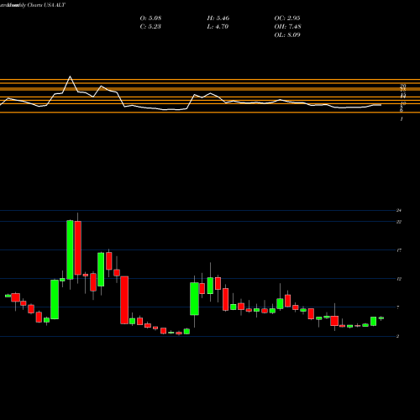Select the low price value L: 4.70
Viewport: 420px width, 420px height.
tap(218, 27)
